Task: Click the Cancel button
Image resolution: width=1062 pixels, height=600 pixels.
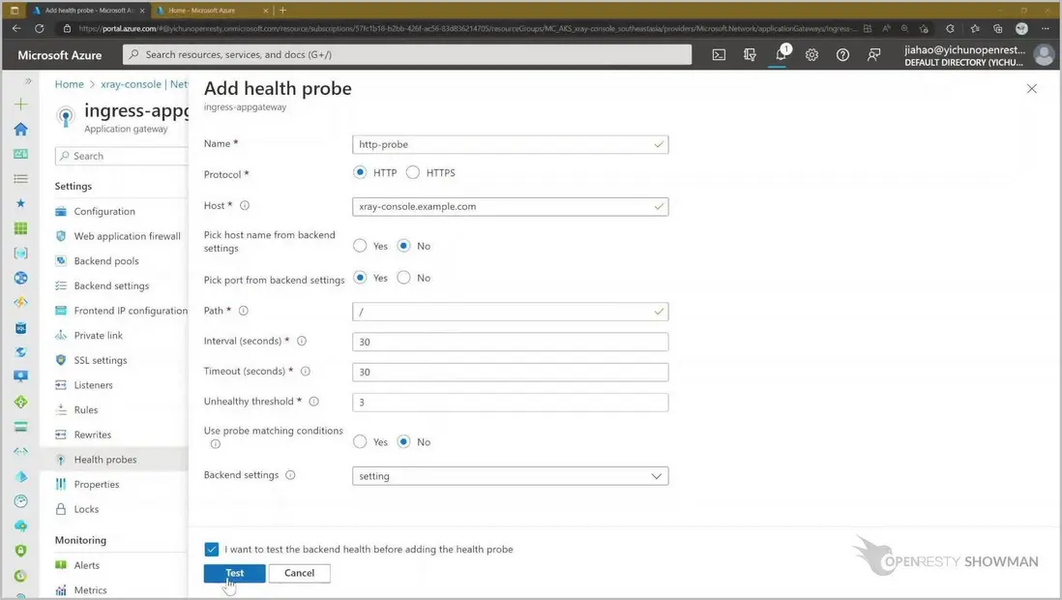Action: pos(300,573)
